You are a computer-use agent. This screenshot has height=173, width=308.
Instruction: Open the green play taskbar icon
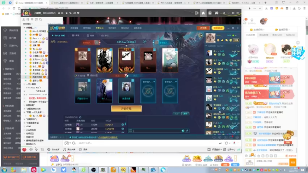click(x=44, y=170)
